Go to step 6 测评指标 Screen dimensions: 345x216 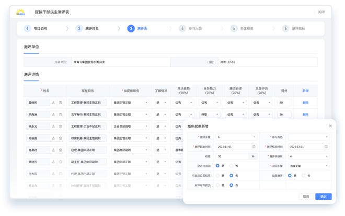pos(294,28)
